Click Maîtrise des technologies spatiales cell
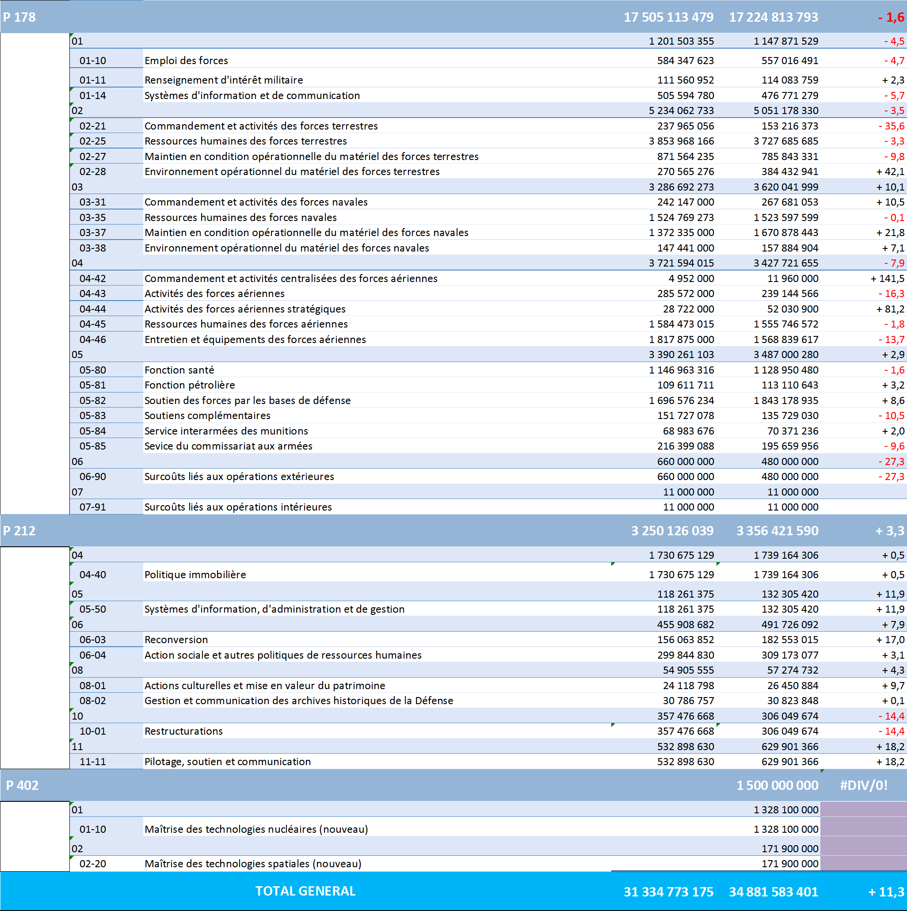This screenshot has height=911, width=907. tap(253, 864)
